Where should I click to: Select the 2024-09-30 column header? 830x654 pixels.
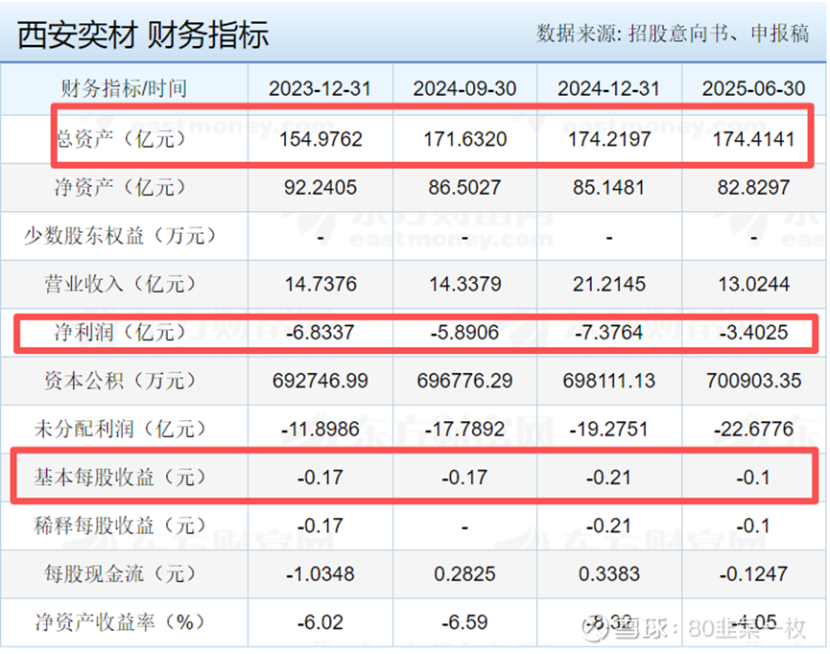[x=464, y=89]
